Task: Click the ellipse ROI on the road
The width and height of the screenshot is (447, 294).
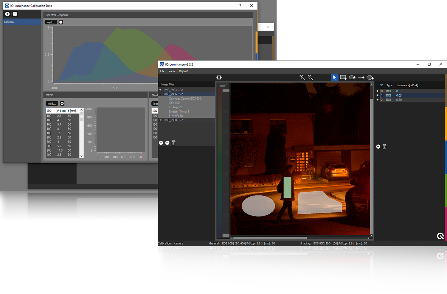Action: [258, 206]
